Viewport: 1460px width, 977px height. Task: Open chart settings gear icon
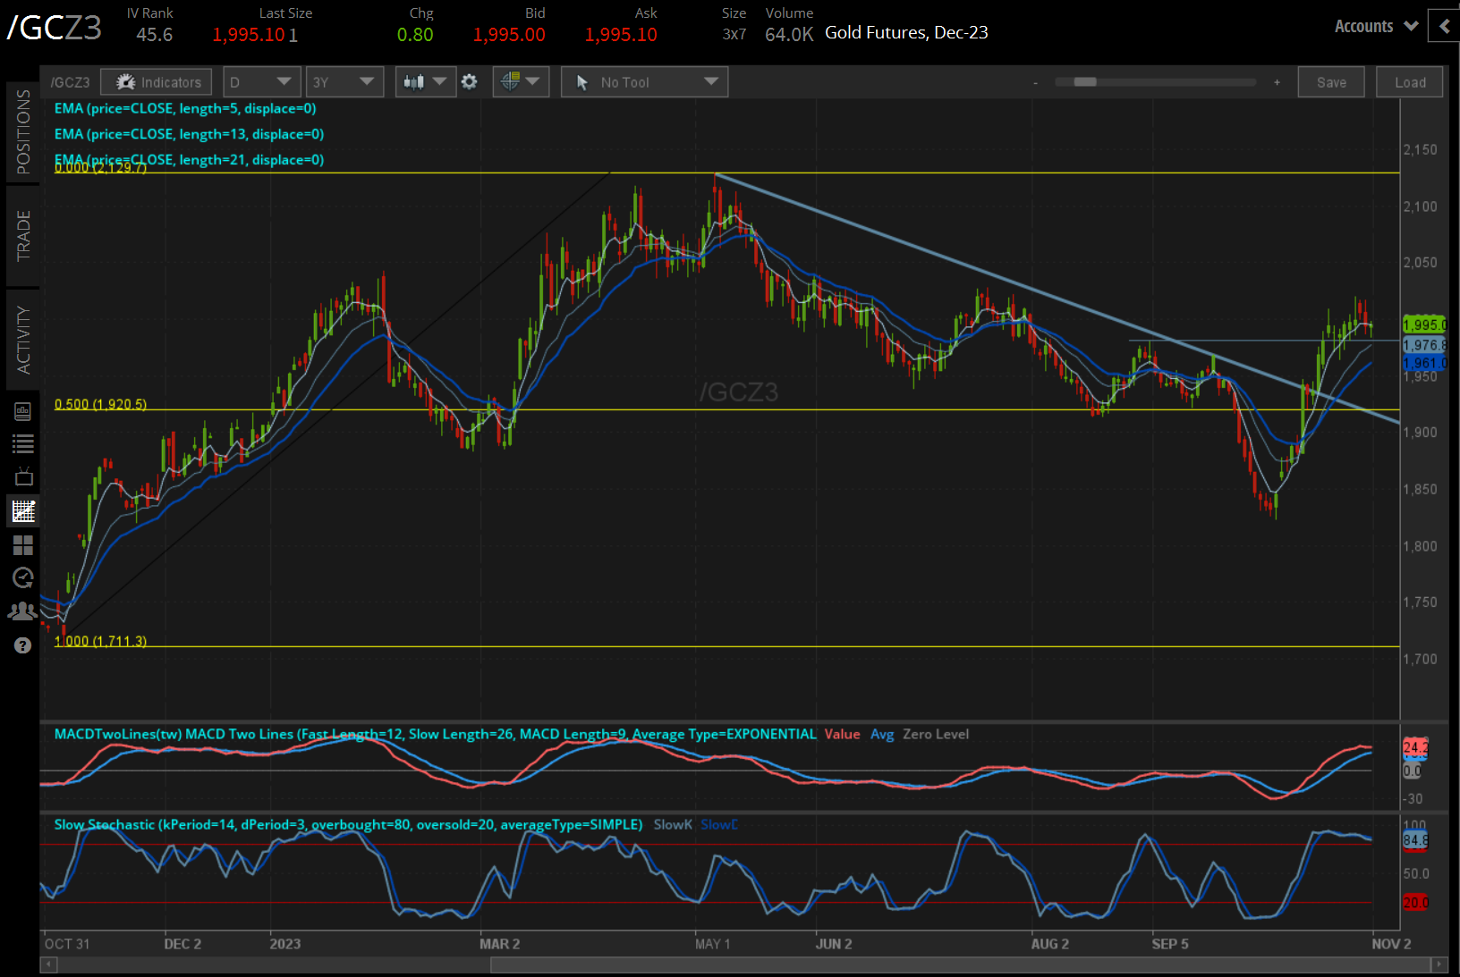(x=469, y=82)
